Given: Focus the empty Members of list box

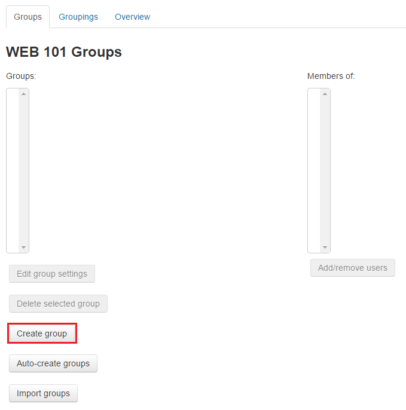Looking at the screenshot, I should click(314, 170).
